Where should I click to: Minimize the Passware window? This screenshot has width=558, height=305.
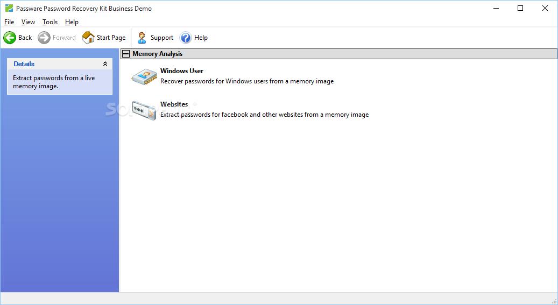496,8
